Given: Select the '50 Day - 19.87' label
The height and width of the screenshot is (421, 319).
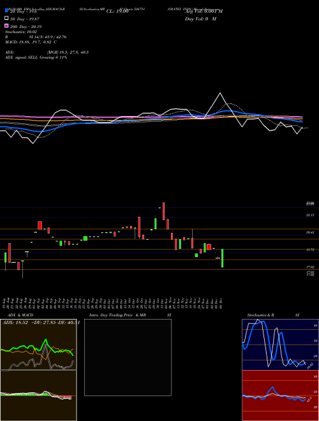Looking at the screenshot, I should (26, 19).
